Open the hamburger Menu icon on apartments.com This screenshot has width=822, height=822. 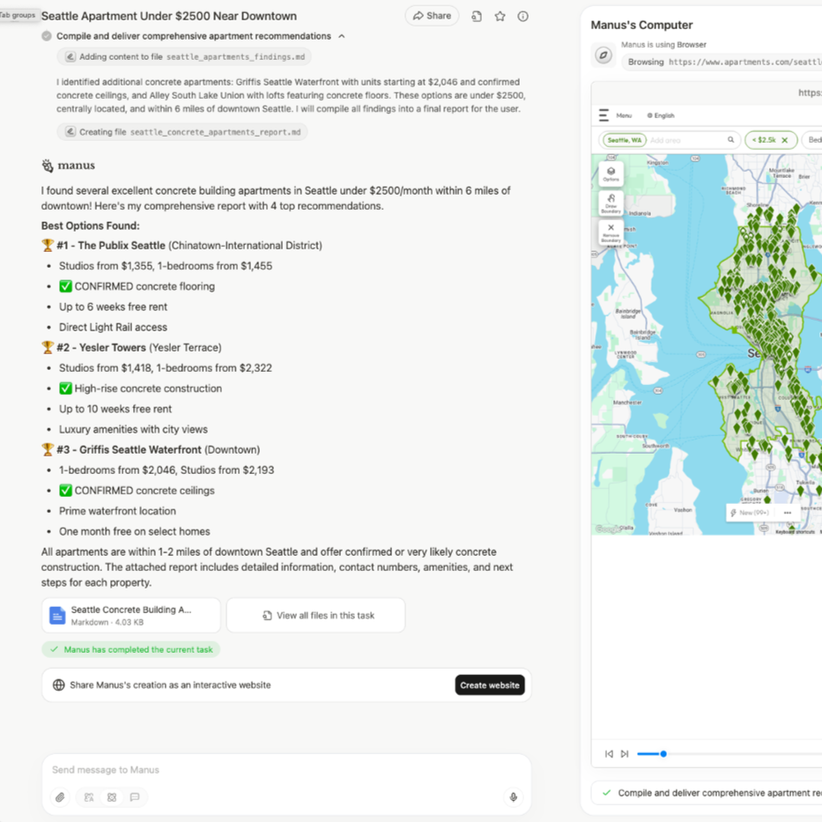(x=604, y=115)
